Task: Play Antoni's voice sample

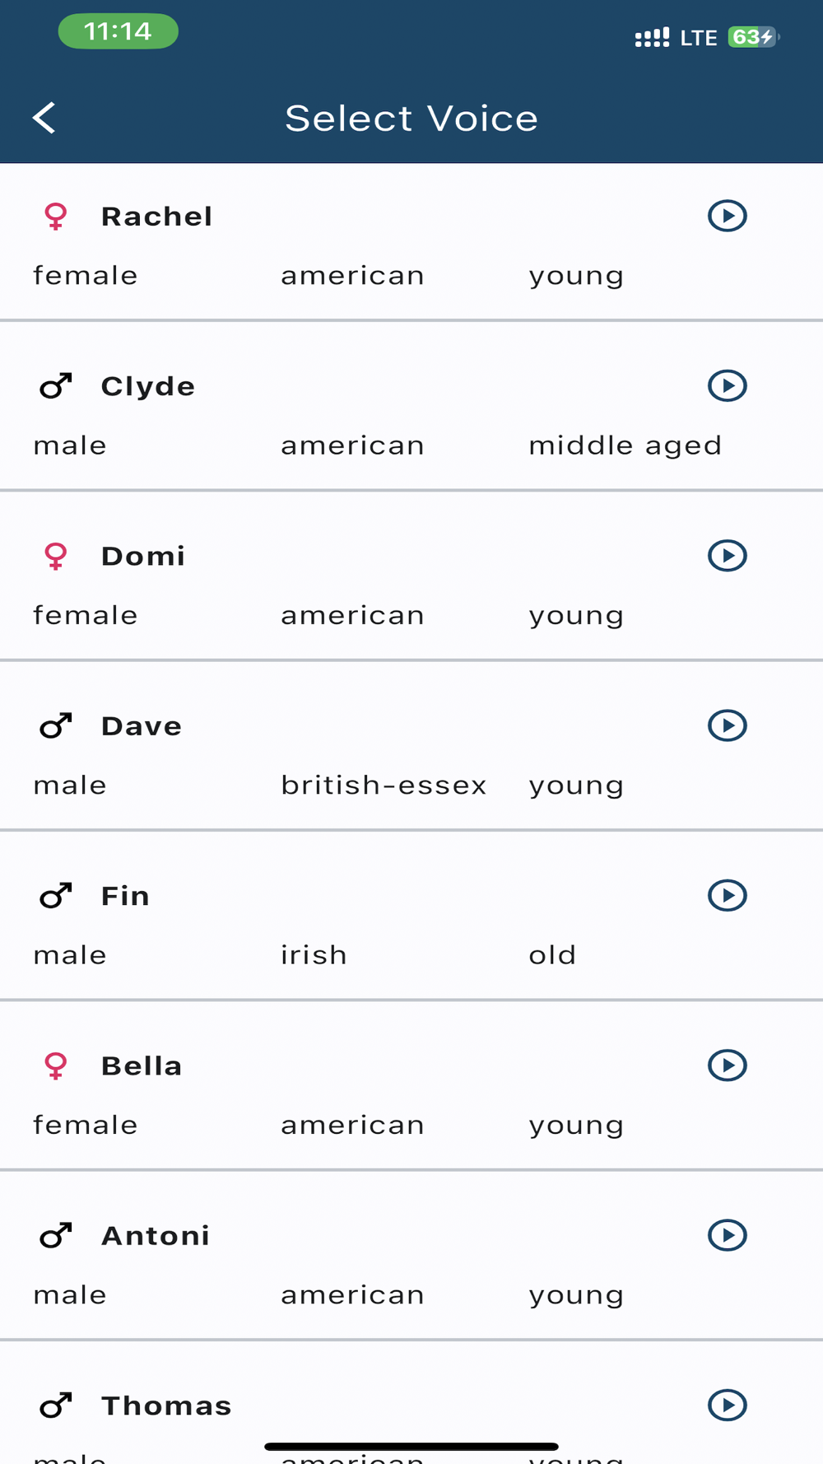Action: [727, 1234]
